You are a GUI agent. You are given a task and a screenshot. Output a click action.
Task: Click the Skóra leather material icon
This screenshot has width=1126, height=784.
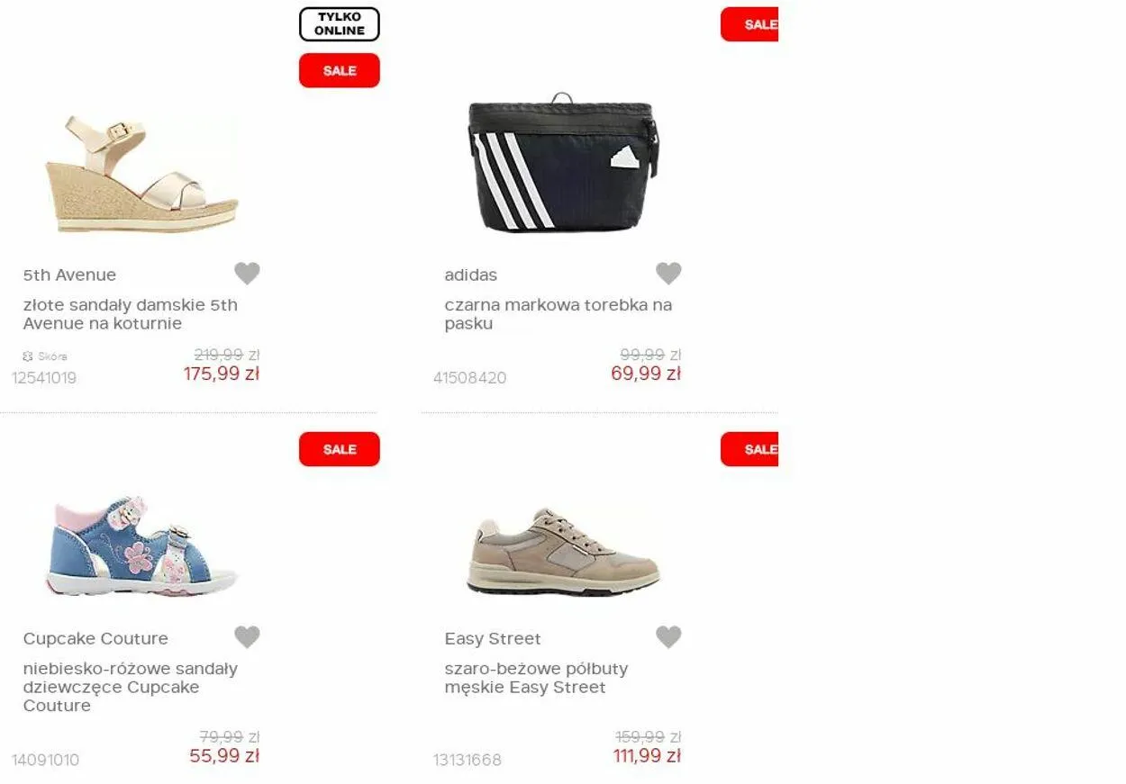(x=27, y=356)
